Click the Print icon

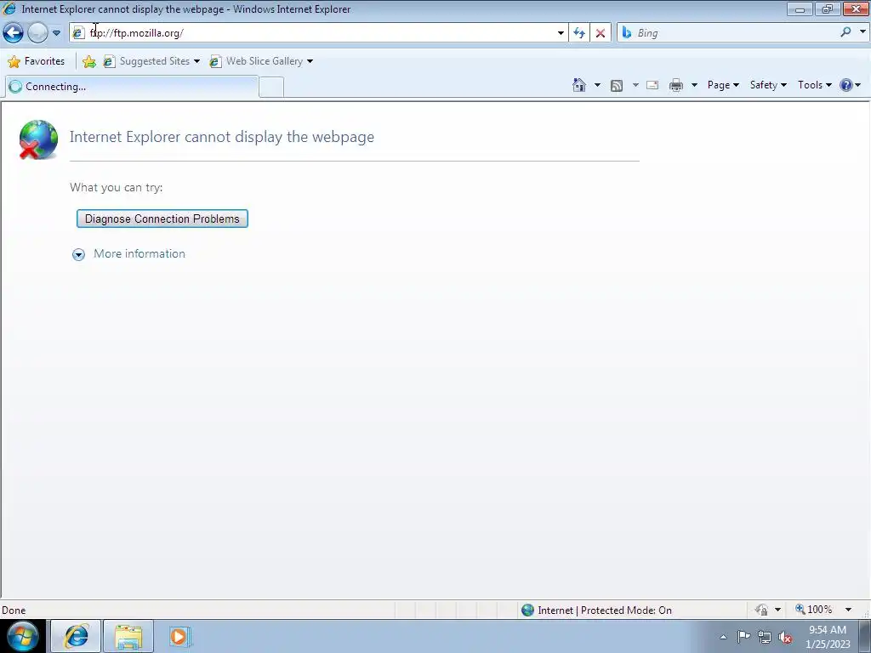coord(676,85)
